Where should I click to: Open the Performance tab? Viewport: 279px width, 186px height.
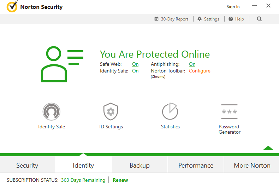tap(196, 165)
